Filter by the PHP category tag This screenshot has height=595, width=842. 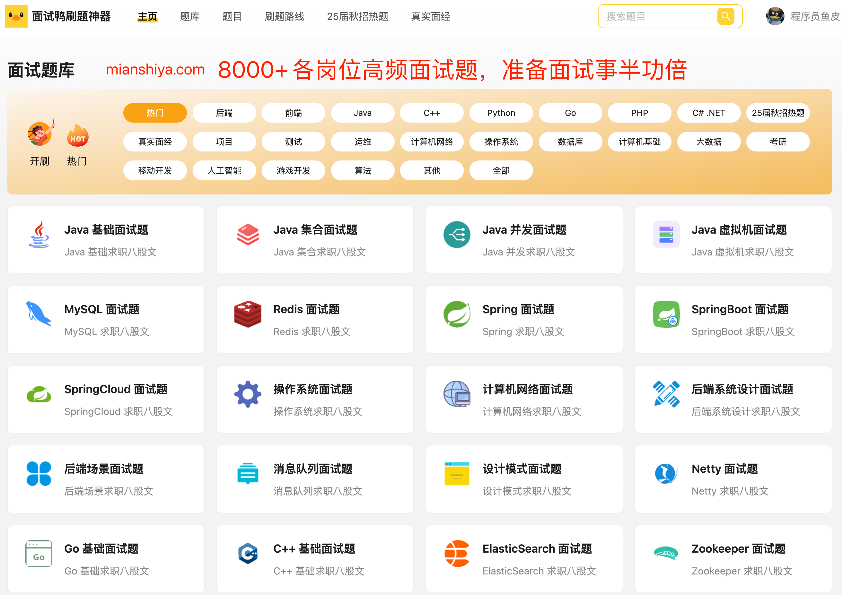pyautogui.click(x=640, y=113)
